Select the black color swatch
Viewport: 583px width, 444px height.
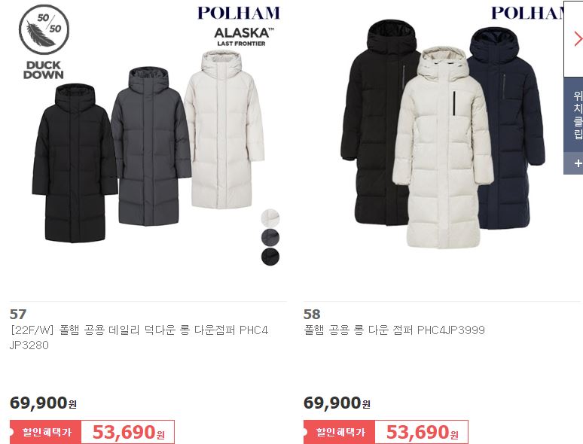click(x=270, y=257)
